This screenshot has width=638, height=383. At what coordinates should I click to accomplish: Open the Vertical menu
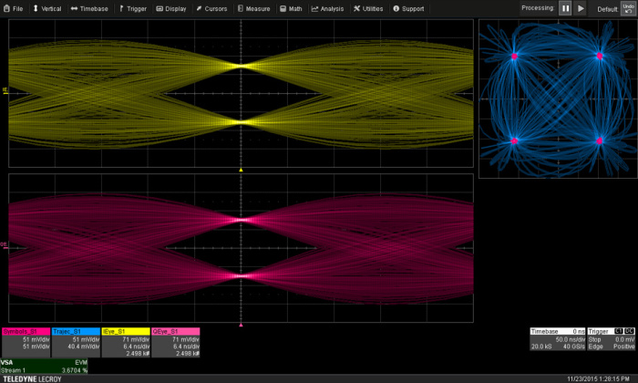click(x=47, y=8)
